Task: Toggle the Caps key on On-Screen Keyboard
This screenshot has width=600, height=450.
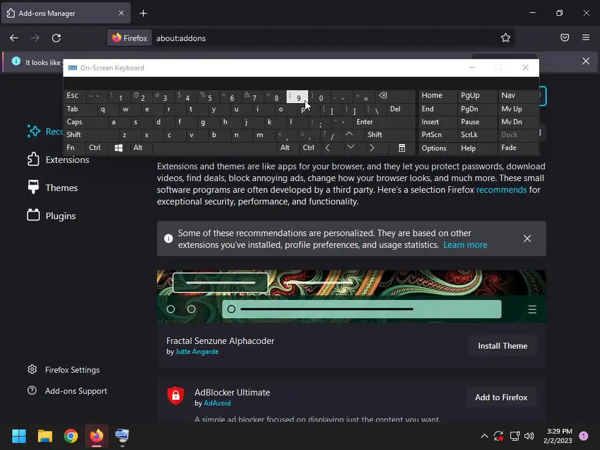Action: pyautogui.click(x=86, y=122)
